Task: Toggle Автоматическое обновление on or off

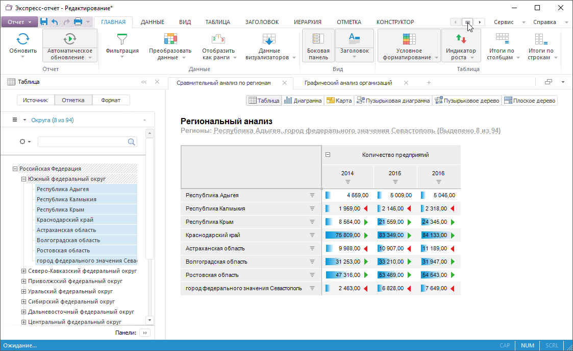Action: 70,39
